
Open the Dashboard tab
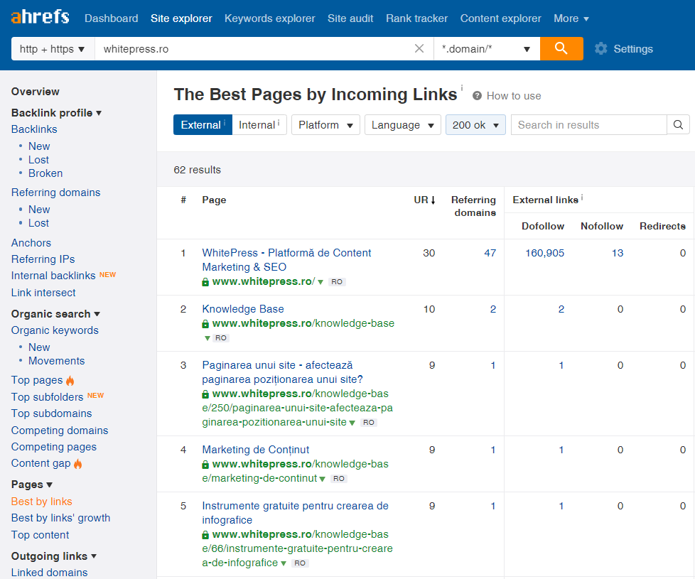[112, 18]
